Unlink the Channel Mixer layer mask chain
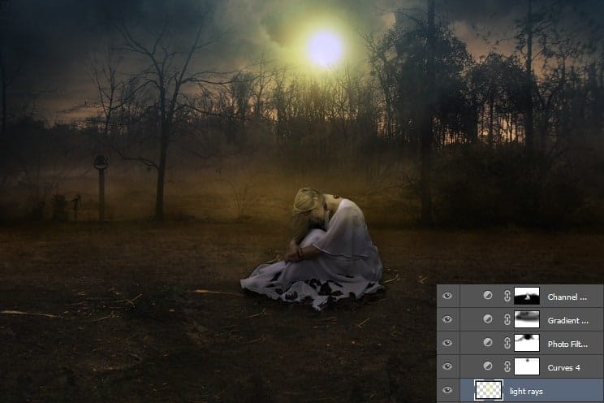 click(507, 296)
